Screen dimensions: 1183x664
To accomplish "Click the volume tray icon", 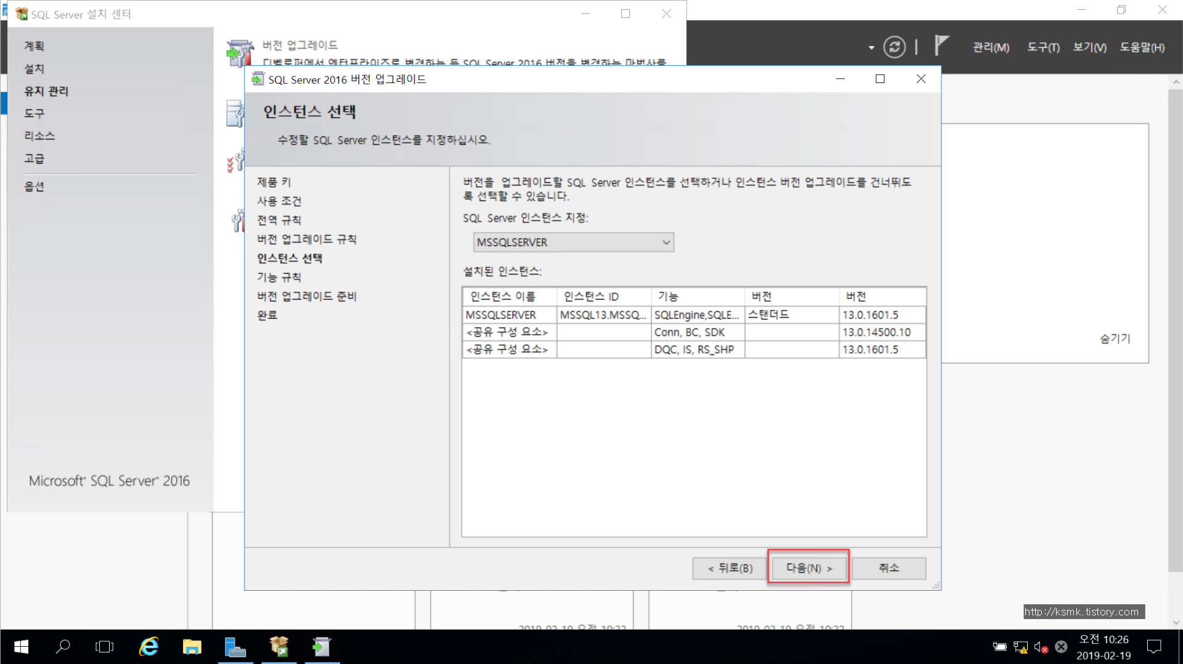I will (x=1041, y=647).
